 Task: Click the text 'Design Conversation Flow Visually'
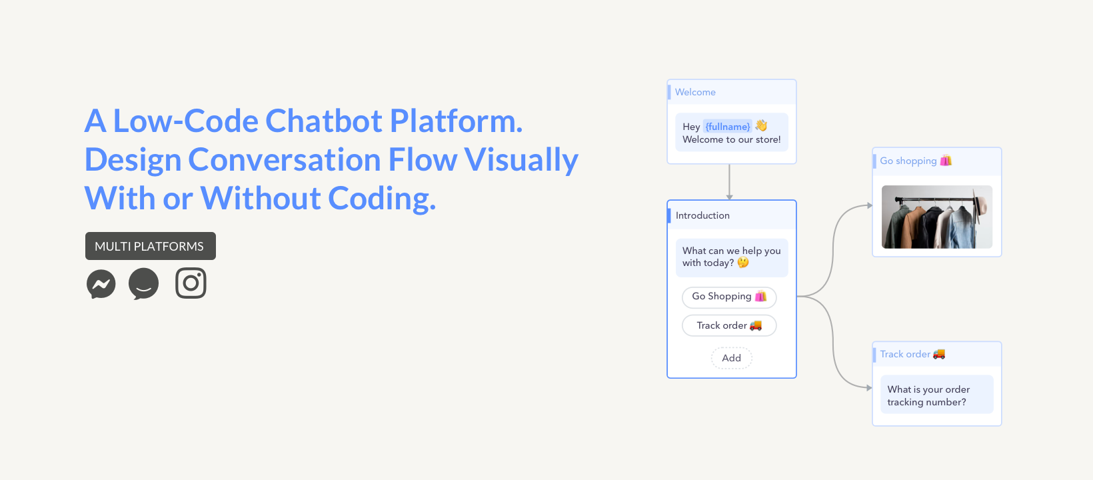point(331,161)
